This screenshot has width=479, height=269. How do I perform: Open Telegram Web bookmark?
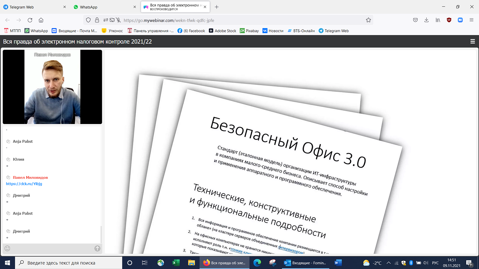click(x=334, y=31)
